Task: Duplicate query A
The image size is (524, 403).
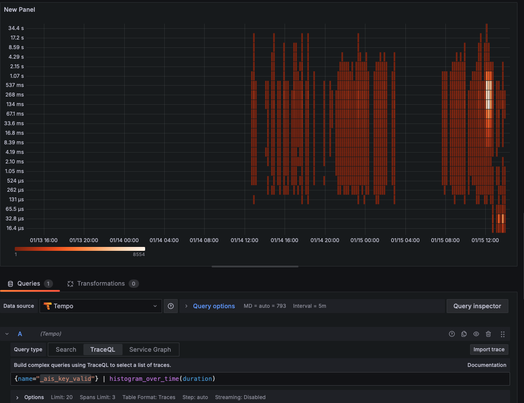Action: (464, 334)
